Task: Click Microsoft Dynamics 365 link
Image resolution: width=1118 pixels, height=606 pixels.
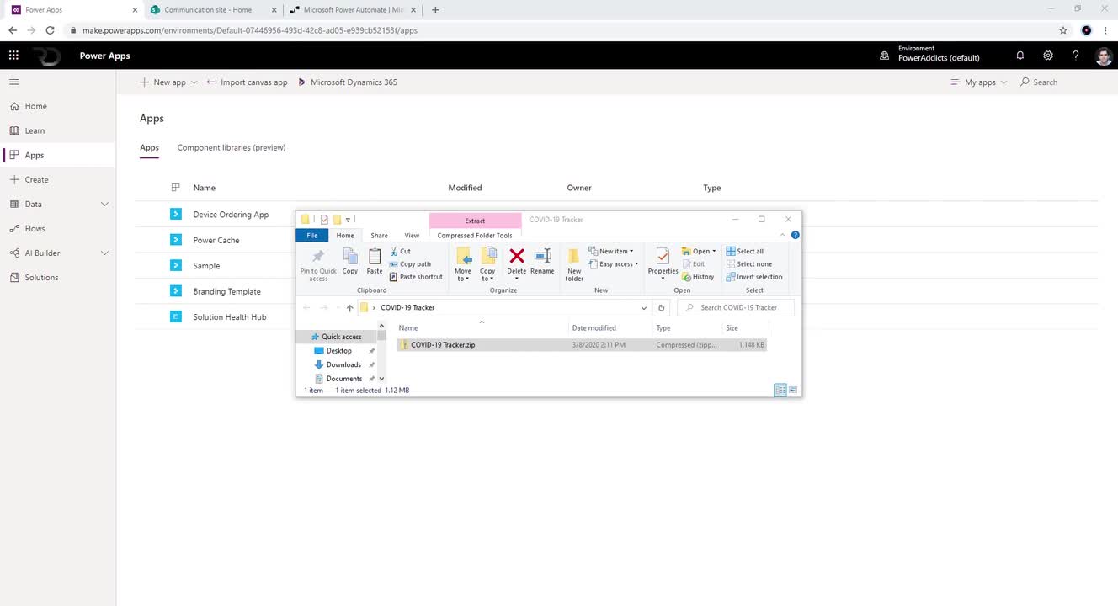Action: coord(347,82)
